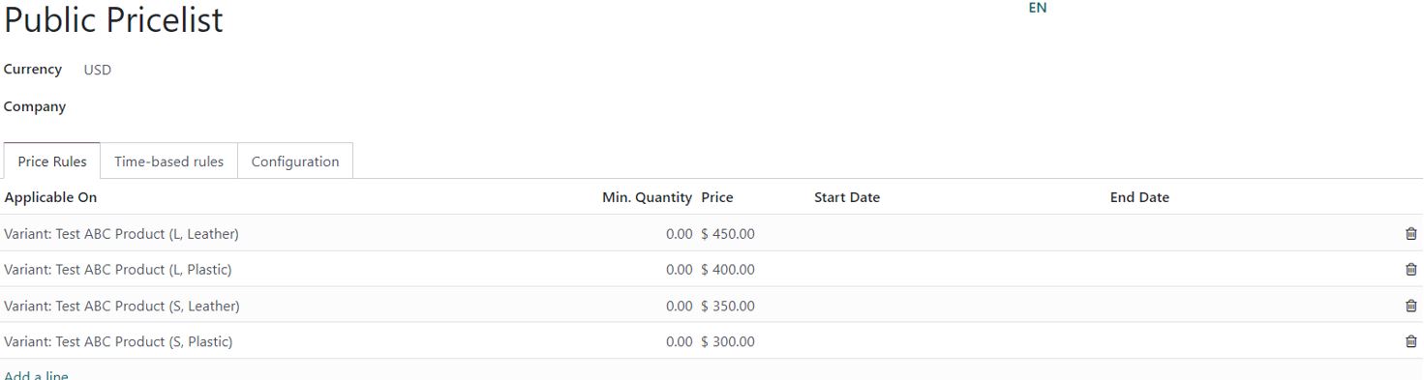
Task: Delete the L, Leather variant price rule
Action: point(1410,233)
